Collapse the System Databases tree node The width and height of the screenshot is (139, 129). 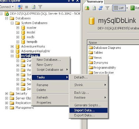point(12,23)
